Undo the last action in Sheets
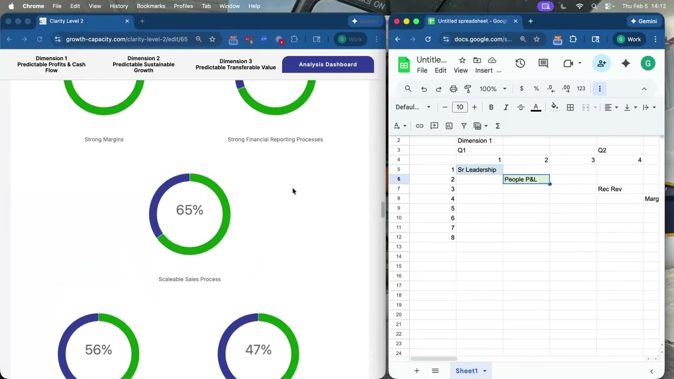The width and height of the screenshot is (674, 379). [x=424, y=88]
